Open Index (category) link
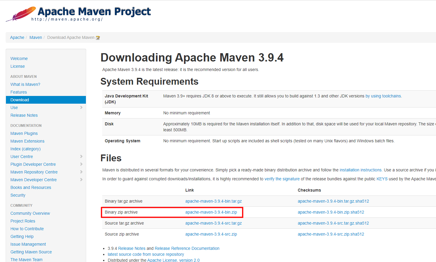This screenshot has width=436, height=262. click(x=26, y=149)
